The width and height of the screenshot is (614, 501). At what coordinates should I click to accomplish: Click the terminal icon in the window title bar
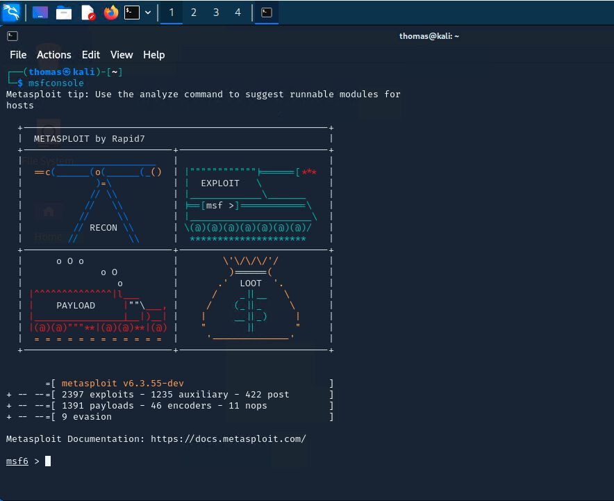coord(13,35)
